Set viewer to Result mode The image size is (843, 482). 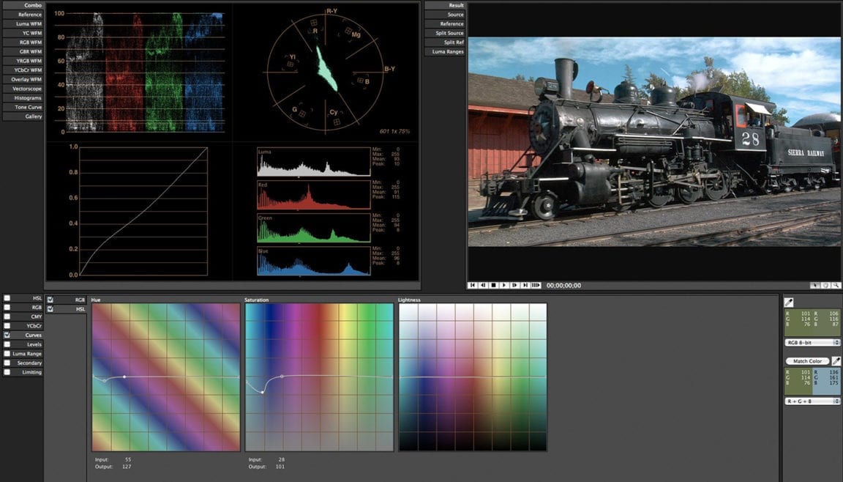[x=445, y=5]
